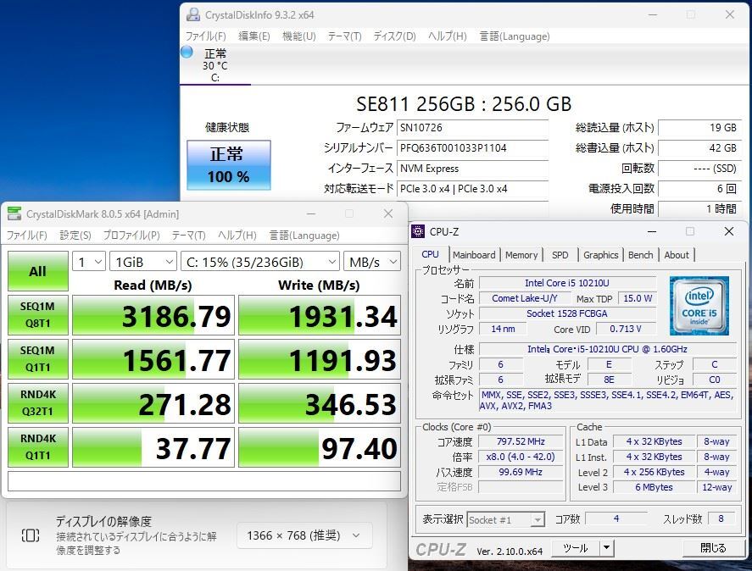Viewport: 752px width, 571px height.
Task: Click the RND4K Q1T1 read result 37.77
Action: (x=153, y=448)
